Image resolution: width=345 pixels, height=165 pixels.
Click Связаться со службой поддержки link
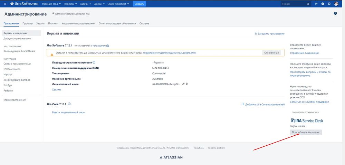point(309,102)
